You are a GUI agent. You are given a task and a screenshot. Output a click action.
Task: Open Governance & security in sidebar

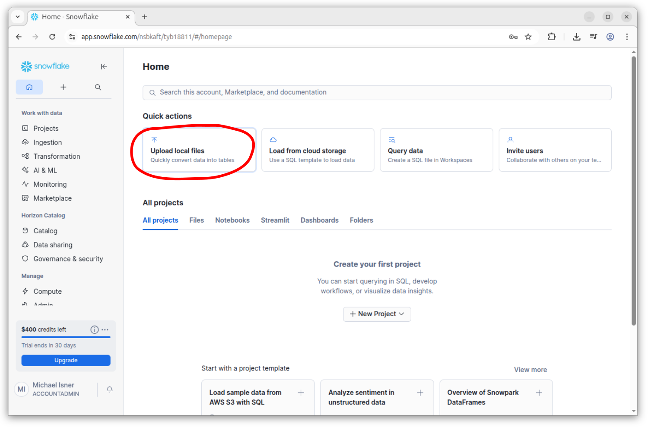coord(68,259)
